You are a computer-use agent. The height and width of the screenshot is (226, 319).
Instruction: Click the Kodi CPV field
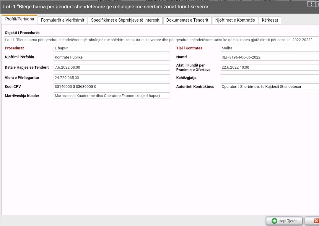tap(112, 87)
